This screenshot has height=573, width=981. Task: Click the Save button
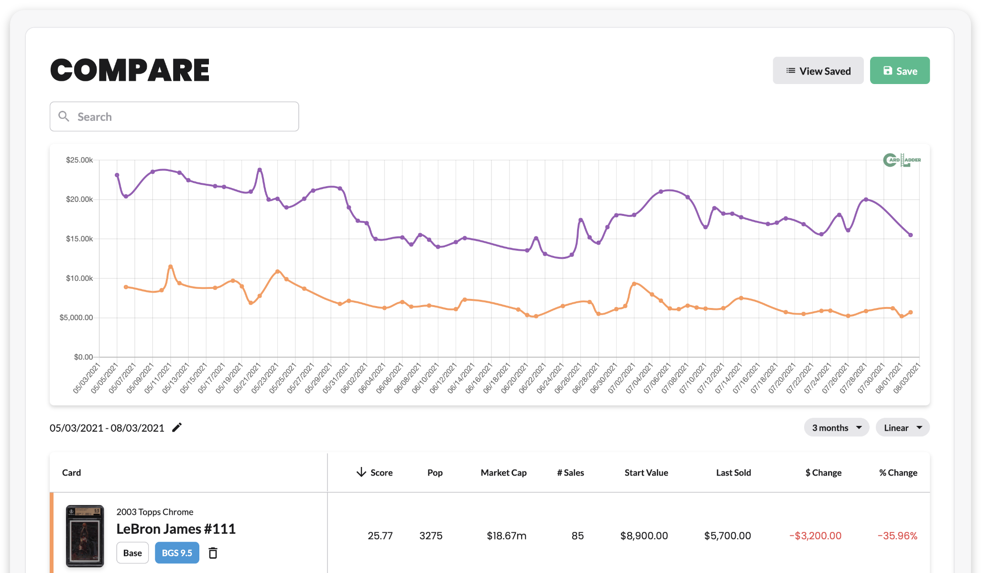click(x=900, y=71)
